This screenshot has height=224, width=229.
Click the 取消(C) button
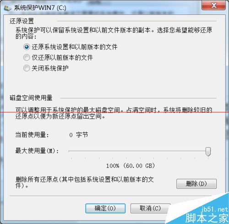150,208
